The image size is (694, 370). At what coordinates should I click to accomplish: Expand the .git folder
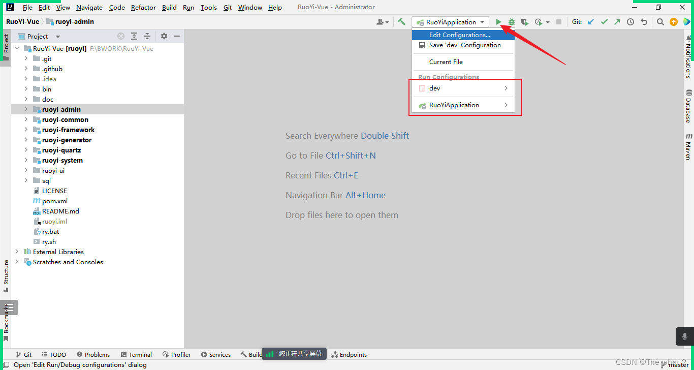[x=26, y=58]
